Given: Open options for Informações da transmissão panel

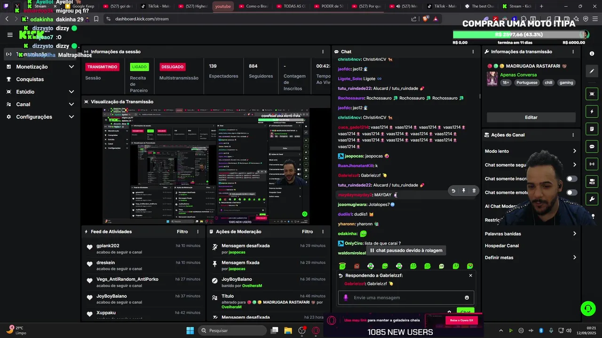Looking at the screenshot, I should [573, 52].
